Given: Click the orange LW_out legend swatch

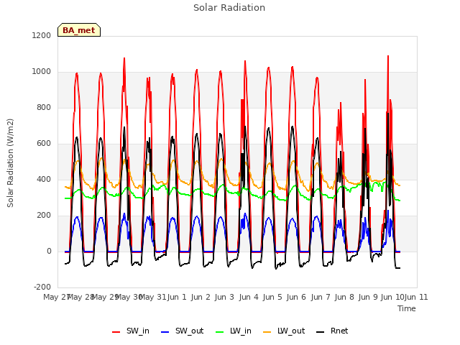Looking at the screenshot, I should pos(267,332).
